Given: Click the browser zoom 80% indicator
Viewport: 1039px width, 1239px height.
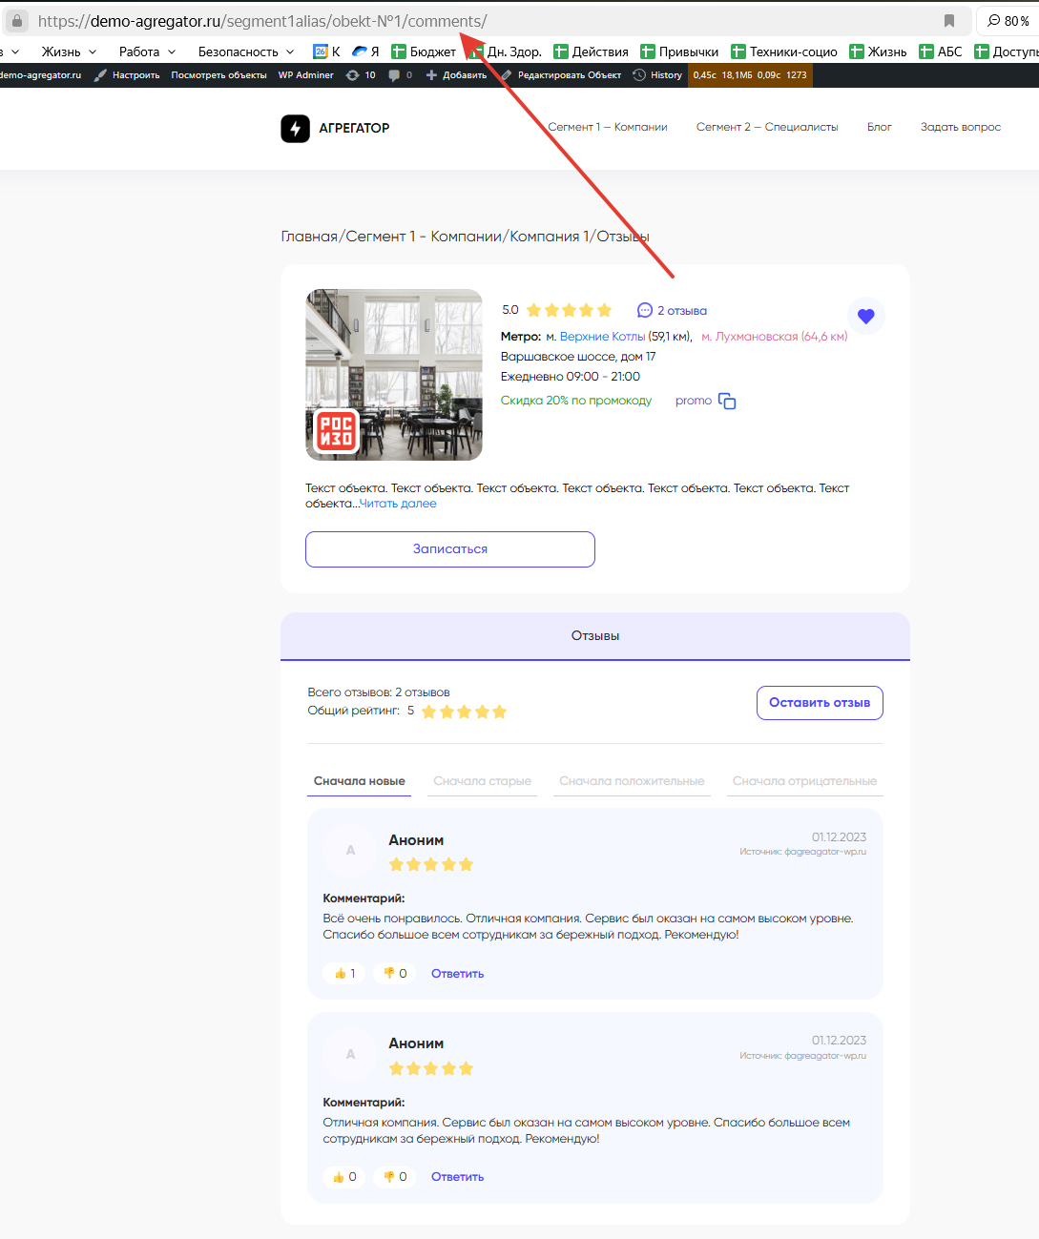Looking at the screenshot, I should pyautogui.click(x=1008, y=21).
